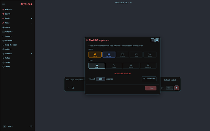210x131 pixels.
Task: Click the 'No models available' message
Action: tap(122, 74)
